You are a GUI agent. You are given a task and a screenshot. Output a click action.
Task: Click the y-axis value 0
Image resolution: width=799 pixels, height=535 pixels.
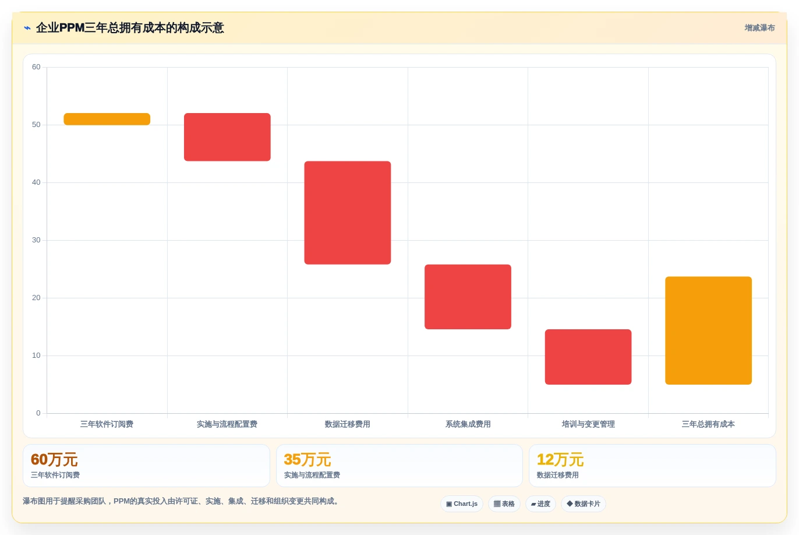tap(38, 413)
